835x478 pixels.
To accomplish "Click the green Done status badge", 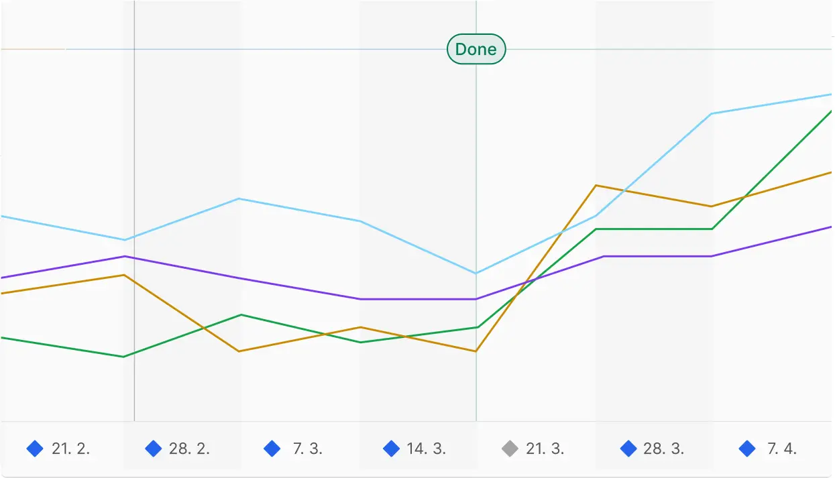I will pos(476,49).
